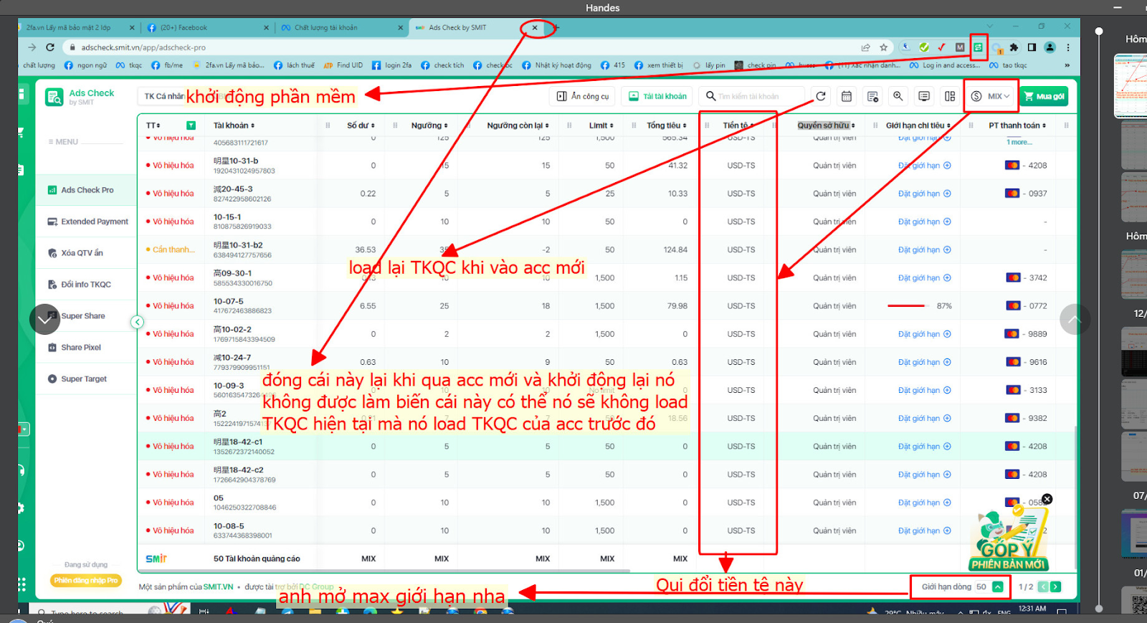Open the TK Cá nhân selector
1147x623 pixels.
(164, 96)
